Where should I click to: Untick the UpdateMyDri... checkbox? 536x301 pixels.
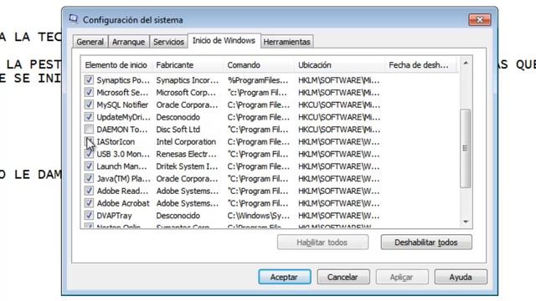click(x=89, y=117)
